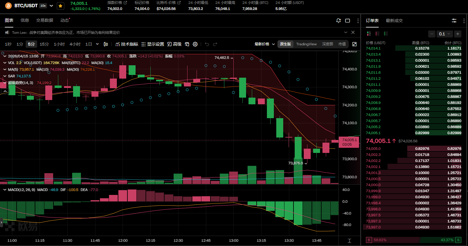
Task: Open the BTC/USDT pair selector dropdown
Action: (51, 6)
